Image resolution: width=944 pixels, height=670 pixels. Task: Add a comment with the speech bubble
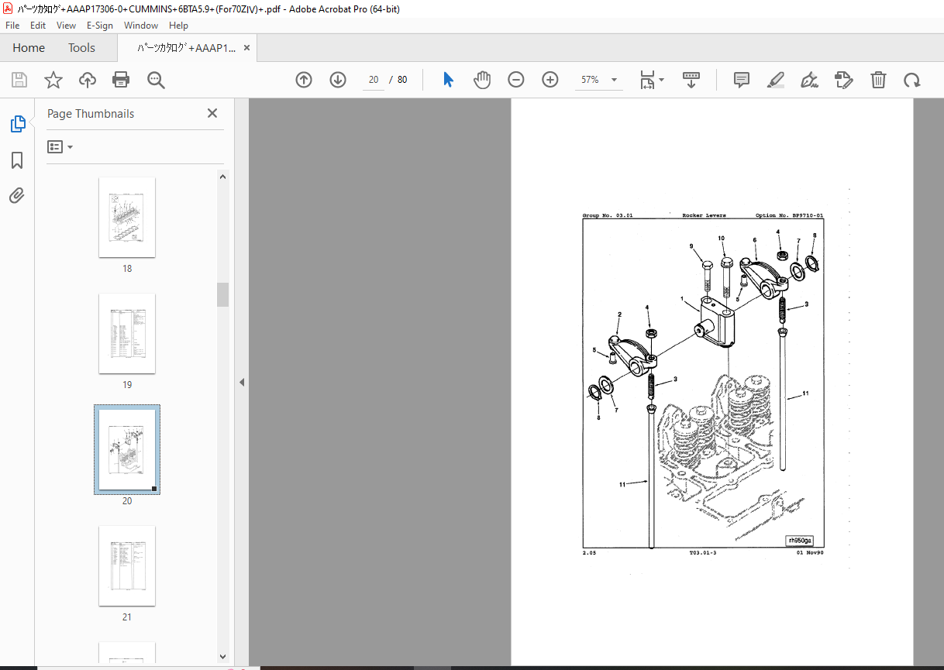742,80
